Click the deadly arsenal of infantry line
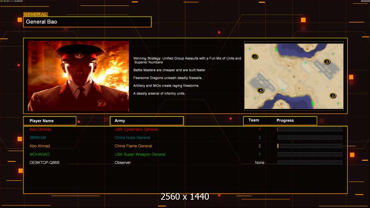 (x=159, y=93)
